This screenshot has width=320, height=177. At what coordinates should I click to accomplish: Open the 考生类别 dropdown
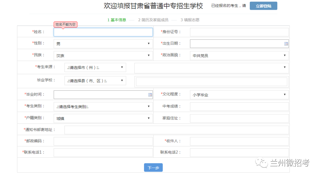pyautogui.click(x=103, y=107)
